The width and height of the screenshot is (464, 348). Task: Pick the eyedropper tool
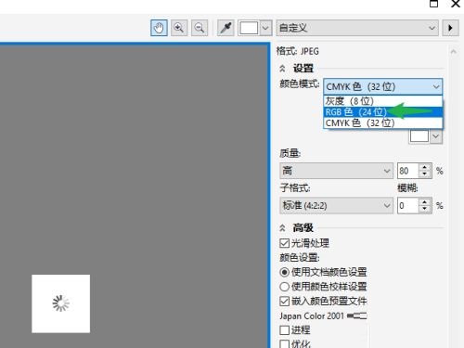[x=226, y=28]
